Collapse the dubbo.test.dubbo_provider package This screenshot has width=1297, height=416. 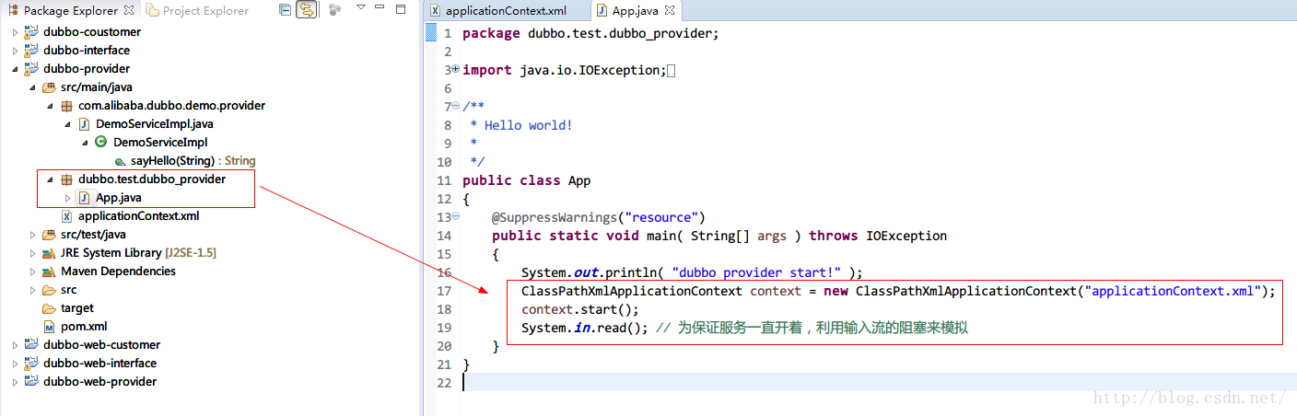point(51,179)
